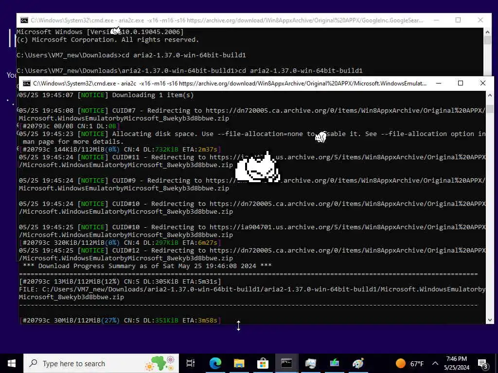Click scroll-up arrow in rear cmd window

pos(487,32)
